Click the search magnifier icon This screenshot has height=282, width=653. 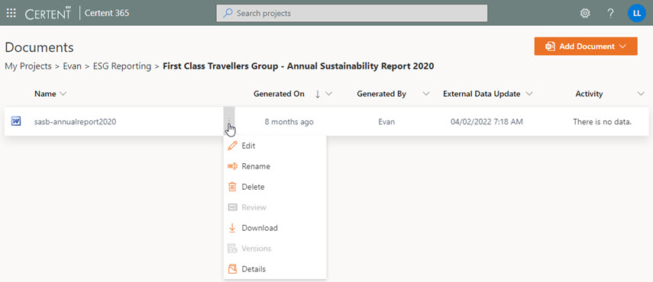click(228, 13)
